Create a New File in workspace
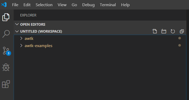Image resolution: width=189 pixels, height=100 pixels. [x=154, y=31]
